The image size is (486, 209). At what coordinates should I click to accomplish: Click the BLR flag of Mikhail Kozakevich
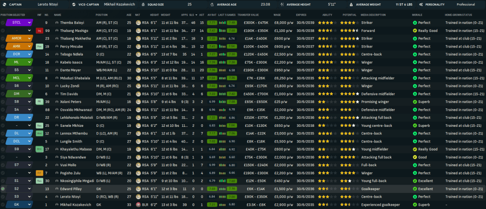pyautogui.click(x=138, y=204)
